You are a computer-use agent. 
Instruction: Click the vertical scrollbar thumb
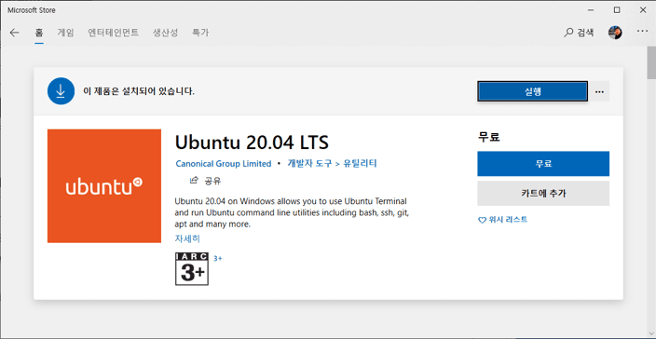click(651, 62)
